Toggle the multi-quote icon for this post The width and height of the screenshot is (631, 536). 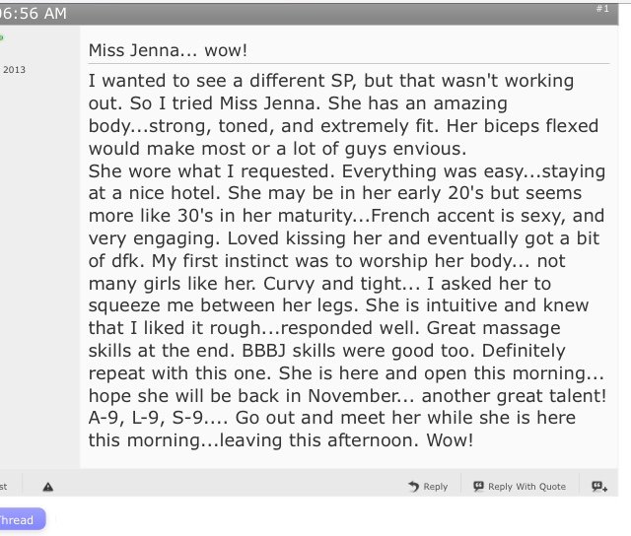point(599,487)
